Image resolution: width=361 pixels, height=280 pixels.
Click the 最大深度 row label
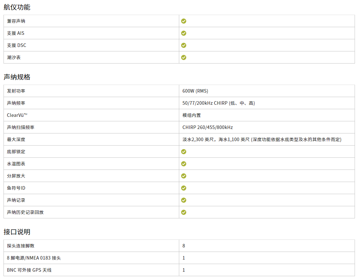click(x=16, y=140)
